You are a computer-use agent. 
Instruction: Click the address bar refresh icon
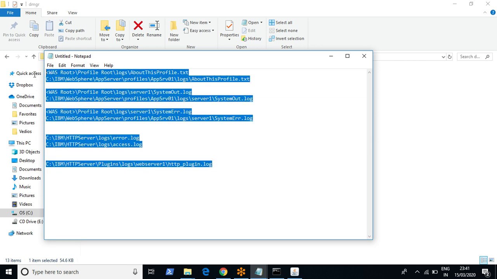coord(450,57)
